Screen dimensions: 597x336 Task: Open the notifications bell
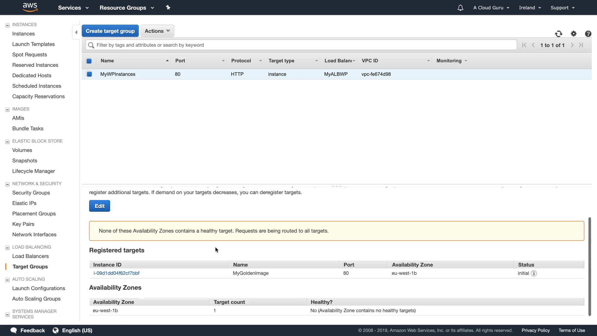pos(460,8)
